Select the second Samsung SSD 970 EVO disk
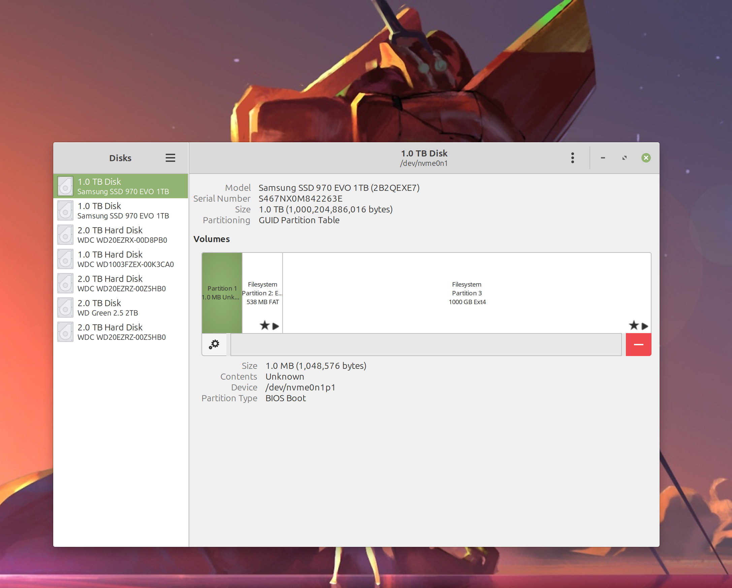The image size is (732, 588). click(122, 210)
